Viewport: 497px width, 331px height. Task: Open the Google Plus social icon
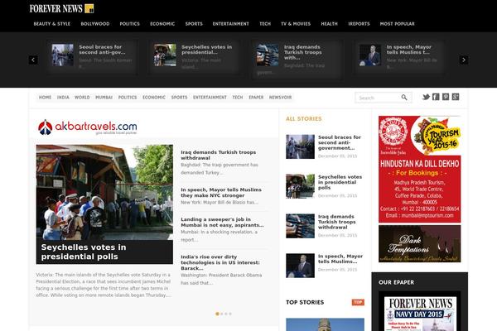pos(456,97)
